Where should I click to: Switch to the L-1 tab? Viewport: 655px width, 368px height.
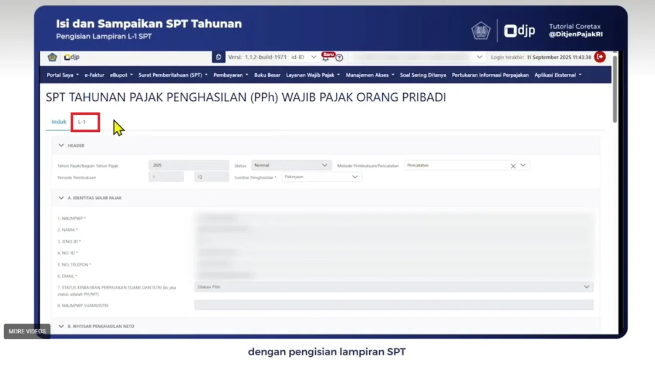(82, 122)
